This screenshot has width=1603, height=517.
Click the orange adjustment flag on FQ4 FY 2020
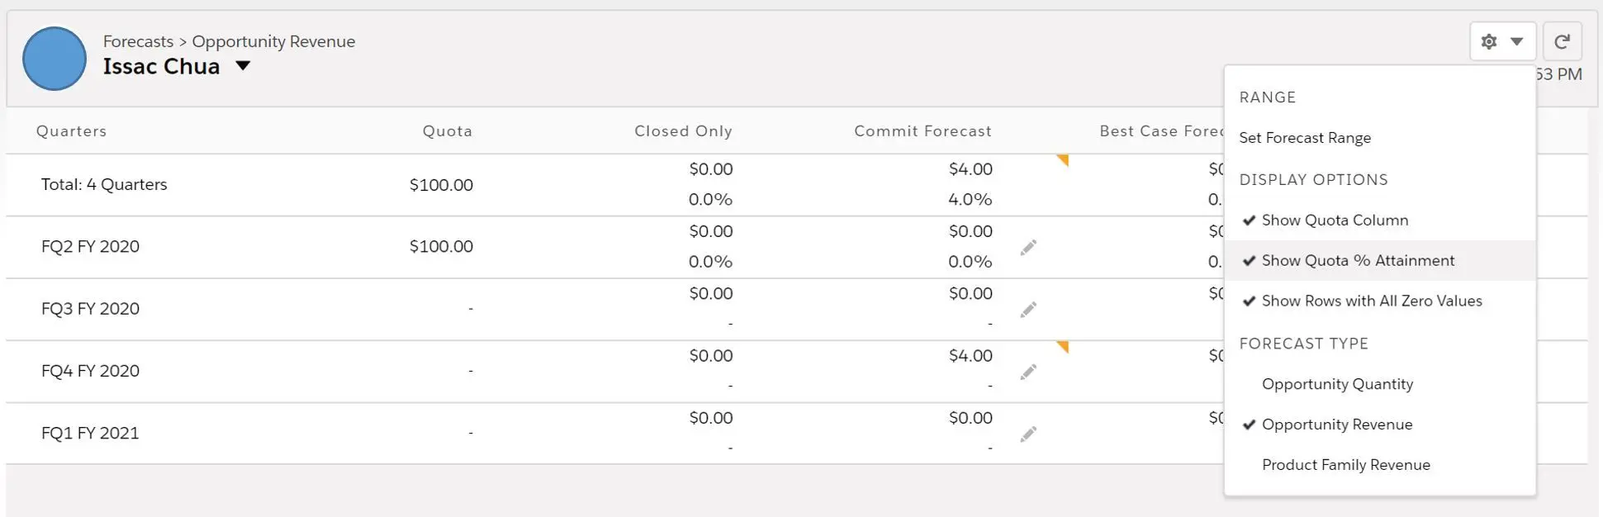(1064, 346)
